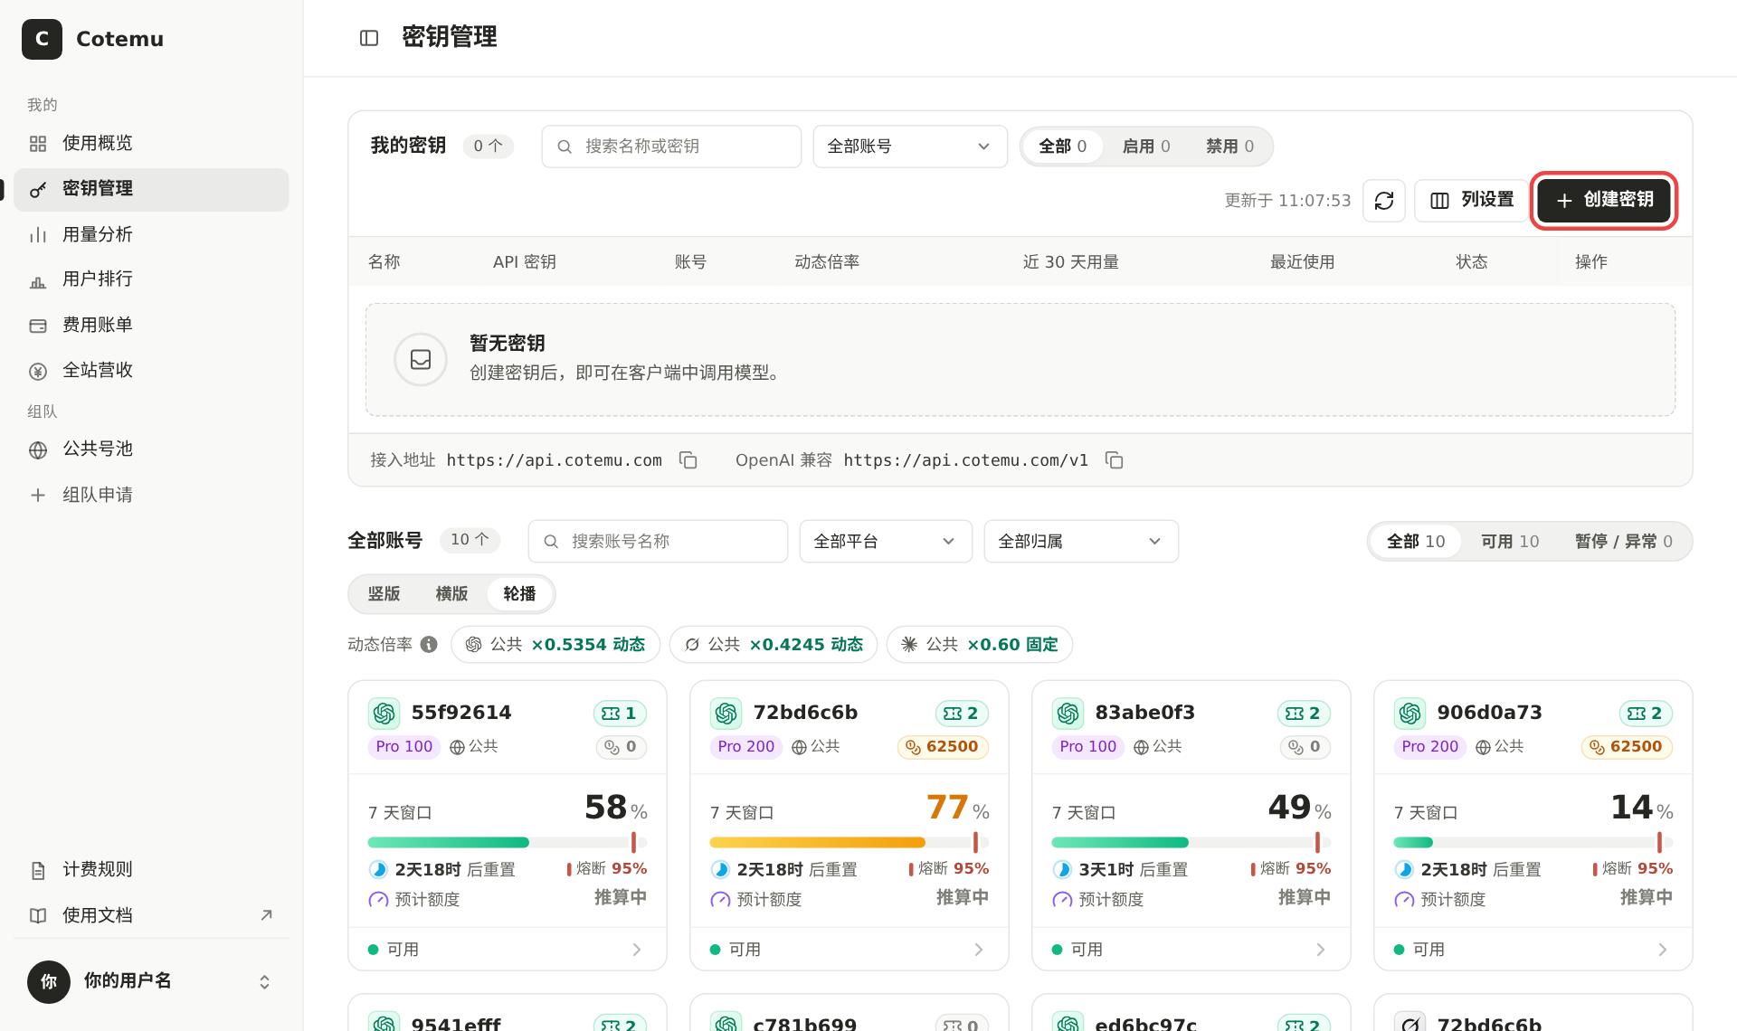The width and height of the screenshot is (1737, 1031).
Task: Open 用户排行 in sidebar
Action: tap(151, 279)
